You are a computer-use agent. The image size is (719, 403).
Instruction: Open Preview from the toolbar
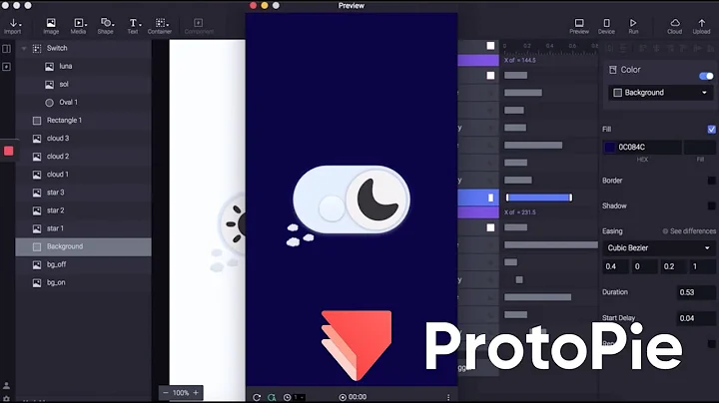point(579,26)
